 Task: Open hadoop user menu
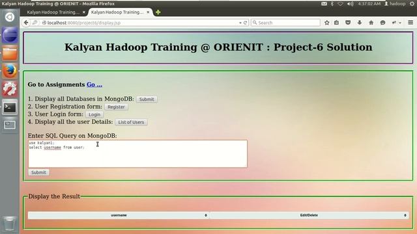click(x=395, y=4)
